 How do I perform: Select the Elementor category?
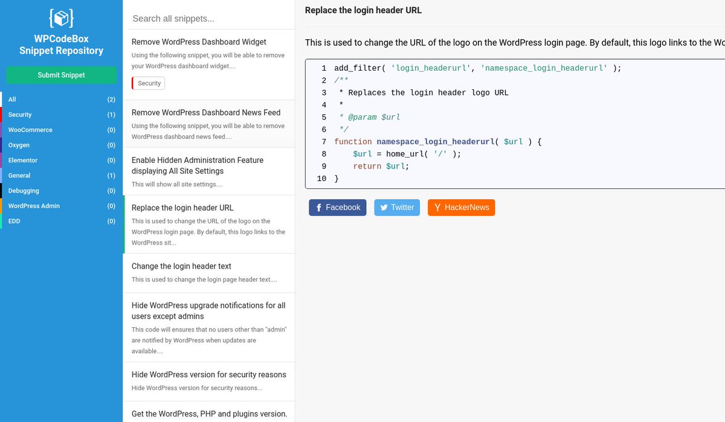(61, 160)
